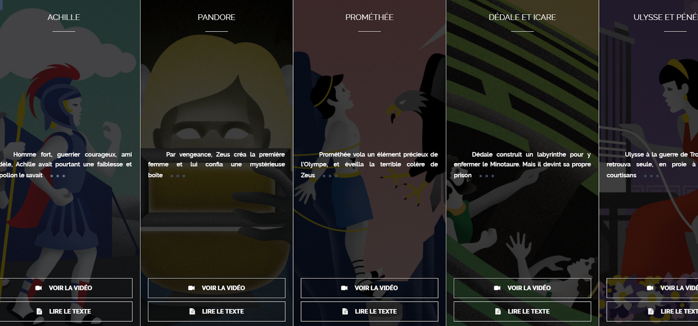Expand the Pandore description ellipsis dots
Image resolution: width=698 pixels, height=326 pixels.
[178, 176]
